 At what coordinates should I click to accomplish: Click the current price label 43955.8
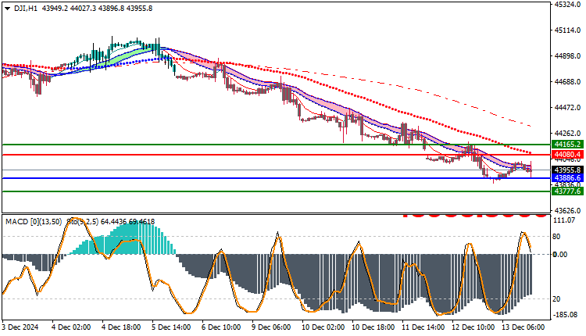568,170
